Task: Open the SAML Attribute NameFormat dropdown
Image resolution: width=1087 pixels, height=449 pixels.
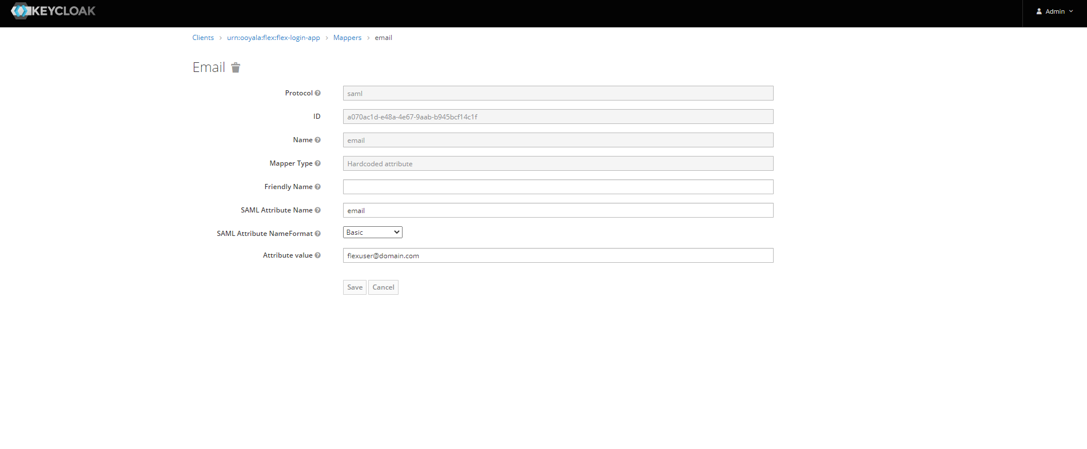Action: point(372,232)
